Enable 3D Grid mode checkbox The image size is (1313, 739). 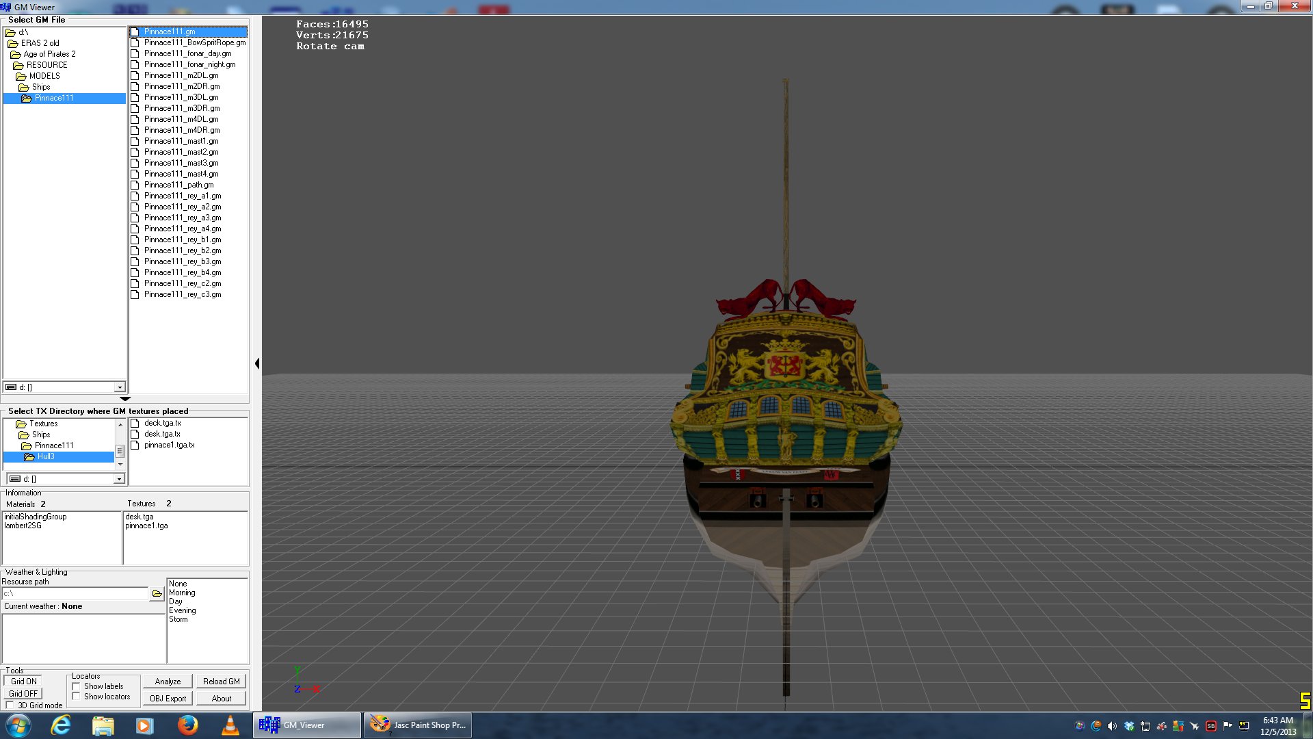click(10, 705)
